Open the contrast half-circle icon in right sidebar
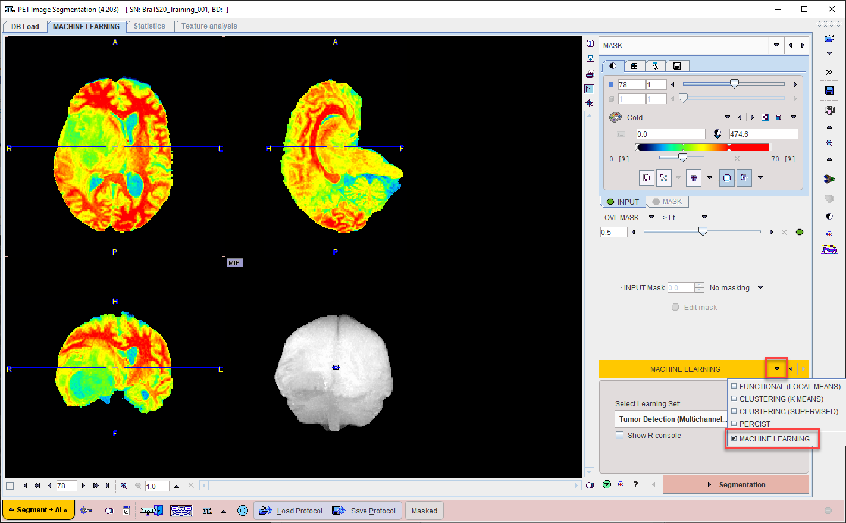Viewport: 846px width, 523px height. tap(829, 217)
